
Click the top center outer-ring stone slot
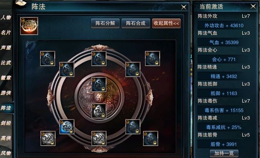(x=99, y=58)
